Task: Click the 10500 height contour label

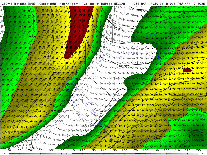Action: coord(149,99)
